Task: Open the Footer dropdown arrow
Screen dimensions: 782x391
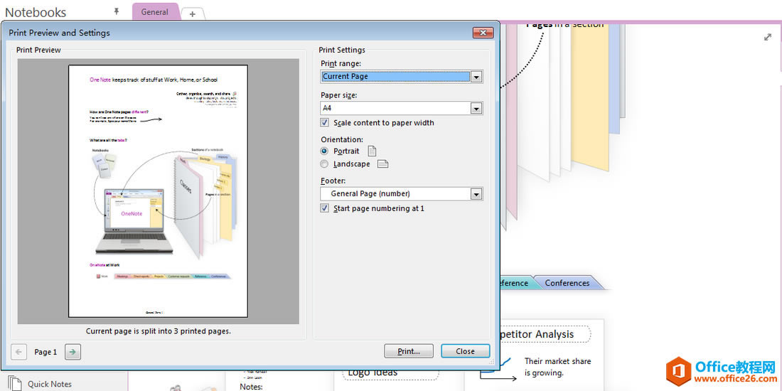Action: point(476,194)
